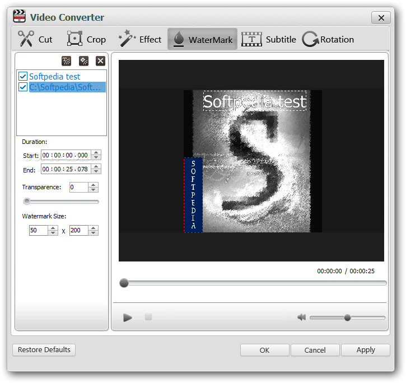Click the watermark width field showing 50
The width and height of the screenshot is (406, 383).
tap(38, 230)
